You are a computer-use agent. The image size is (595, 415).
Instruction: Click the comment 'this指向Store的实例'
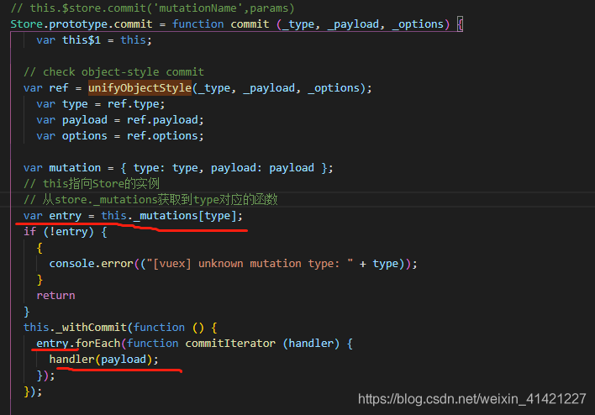click(92, 184)
